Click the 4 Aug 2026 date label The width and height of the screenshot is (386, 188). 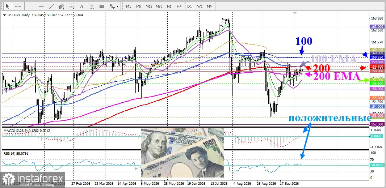[x=242, y=183]
